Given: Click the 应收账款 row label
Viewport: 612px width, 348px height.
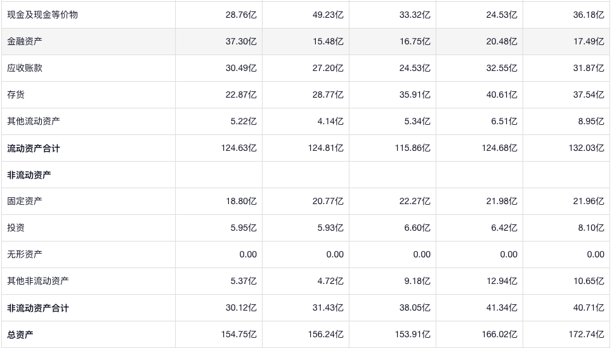Looking at the screenshot, I should 25,68.
